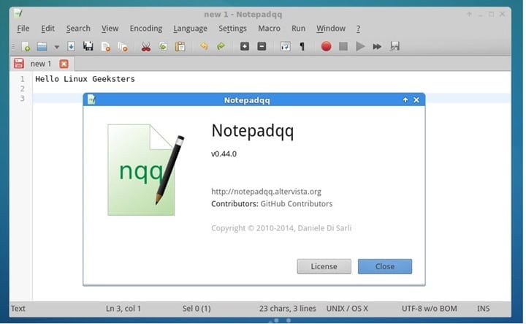Open the Run menu
526x324 pixels.
[298, 29]
